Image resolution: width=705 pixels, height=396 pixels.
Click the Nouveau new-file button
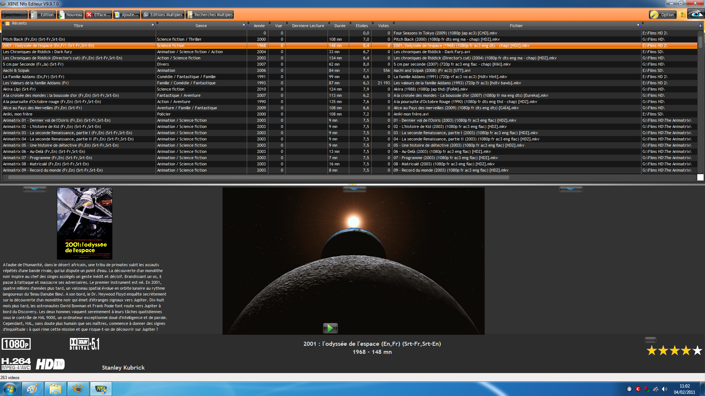pos(70,15)
